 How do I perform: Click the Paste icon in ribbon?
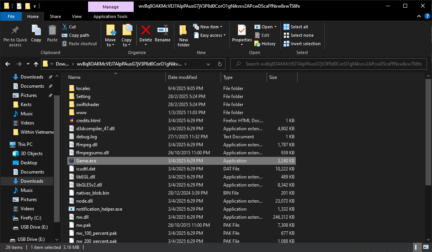(52, 31)
